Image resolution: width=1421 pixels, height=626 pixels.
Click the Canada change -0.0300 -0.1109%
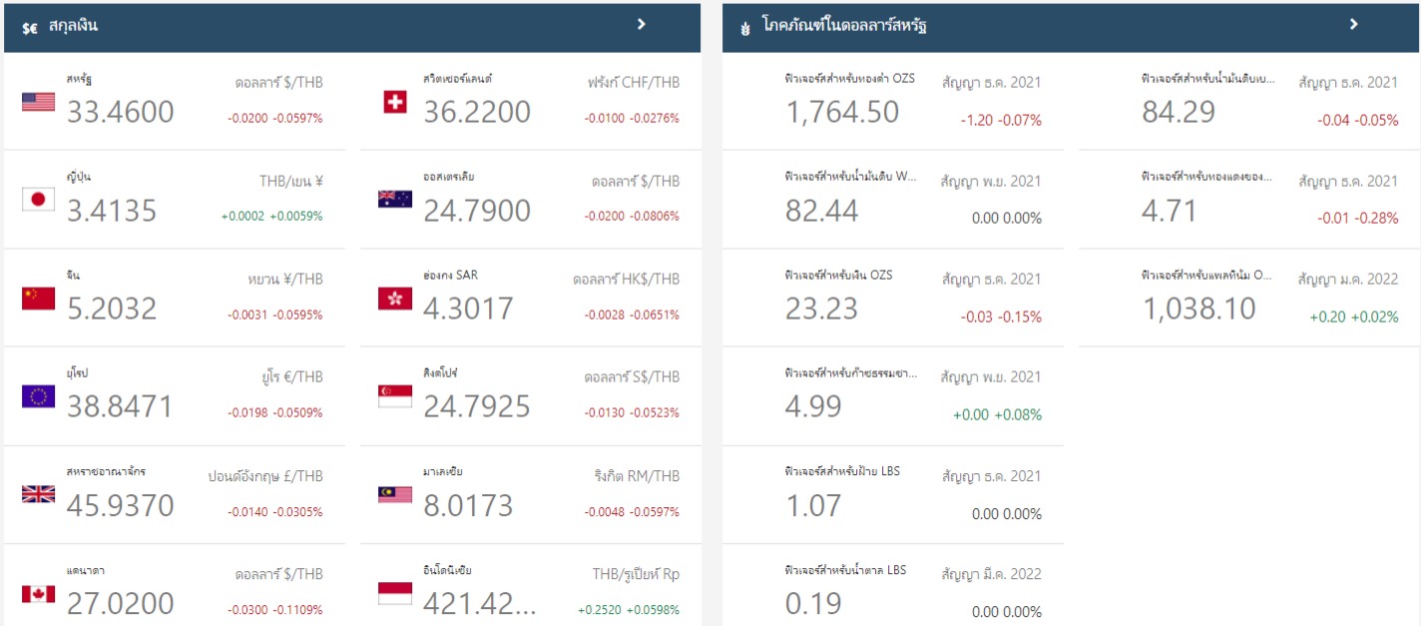274,609
